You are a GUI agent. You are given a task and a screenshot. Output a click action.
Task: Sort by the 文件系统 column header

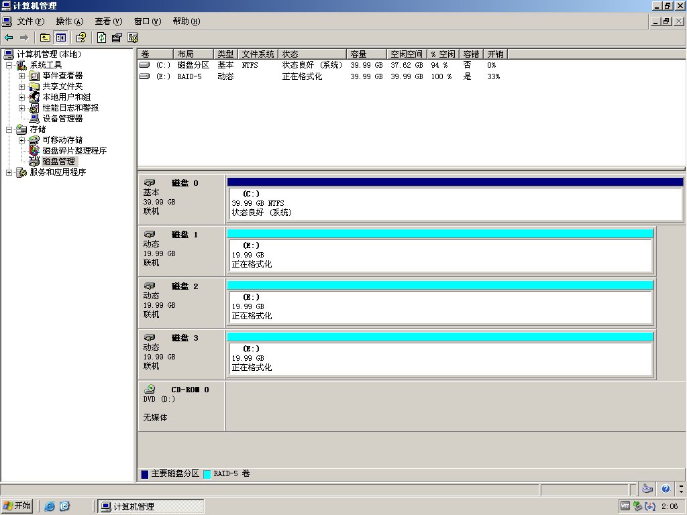[258, 54]
